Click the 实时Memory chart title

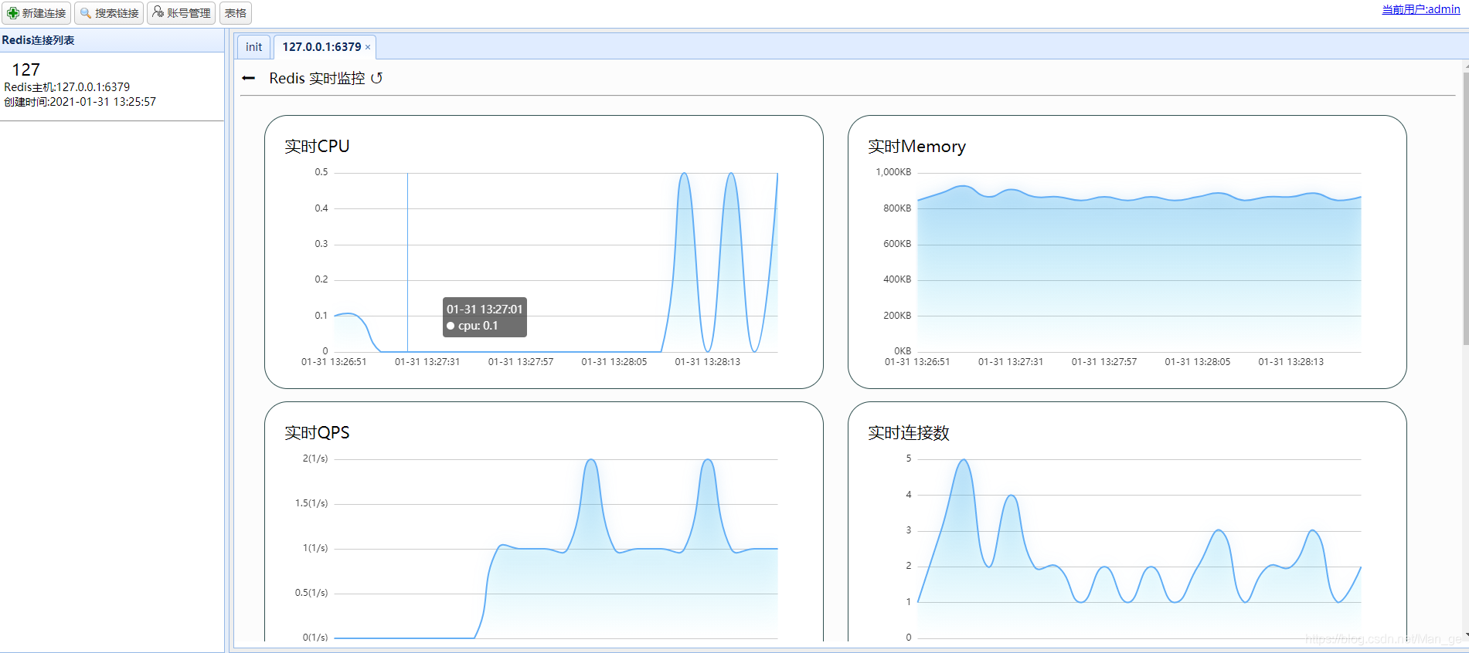click(x=916, y=147)
